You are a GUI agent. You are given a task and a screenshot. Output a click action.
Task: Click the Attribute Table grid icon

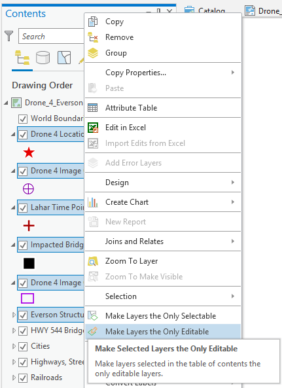pos(93,108)
